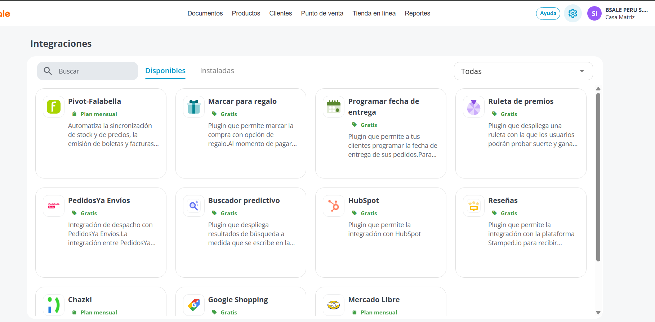655x322 pixels.
Task: Click the Ayuda button
Action: click(548, 13)
